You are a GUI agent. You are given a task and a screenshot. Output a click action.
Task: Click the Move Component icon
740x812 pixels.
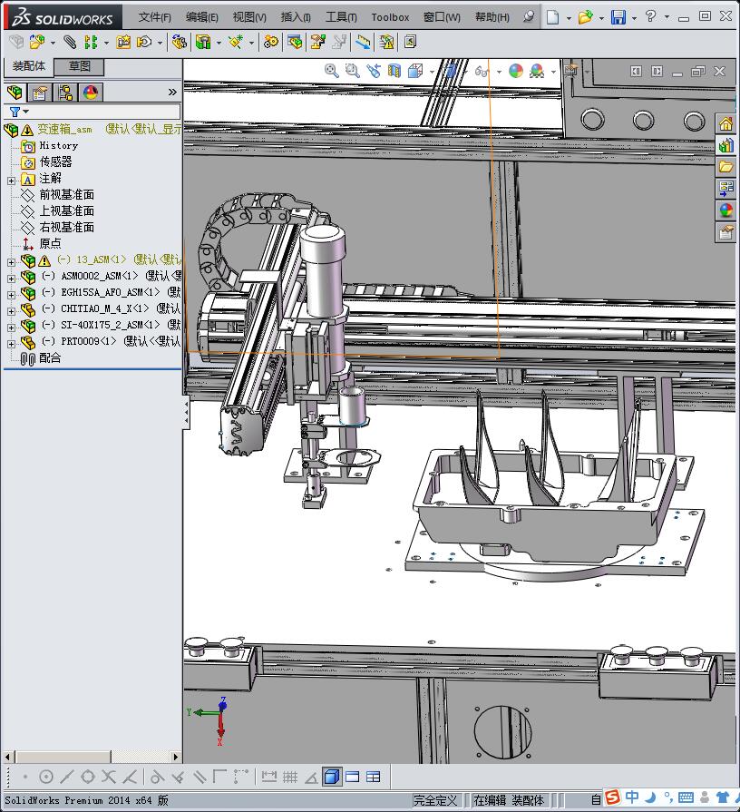[x=144, y=42]
